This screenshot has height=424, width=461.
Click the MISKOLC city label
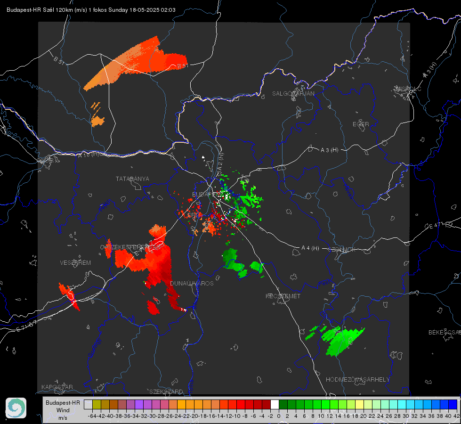click(x=408, y=89)
